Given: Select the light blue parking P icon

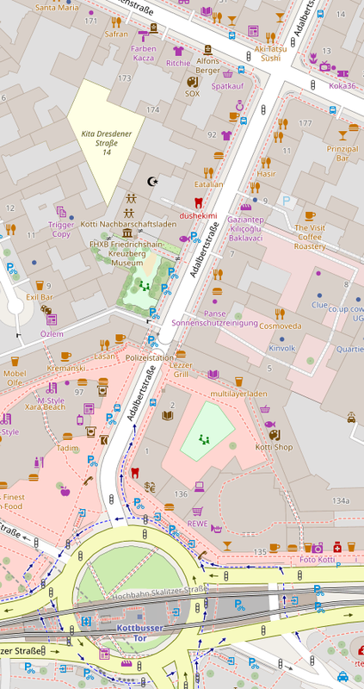Looking at the screenshot, I should (x=287, y=202).
